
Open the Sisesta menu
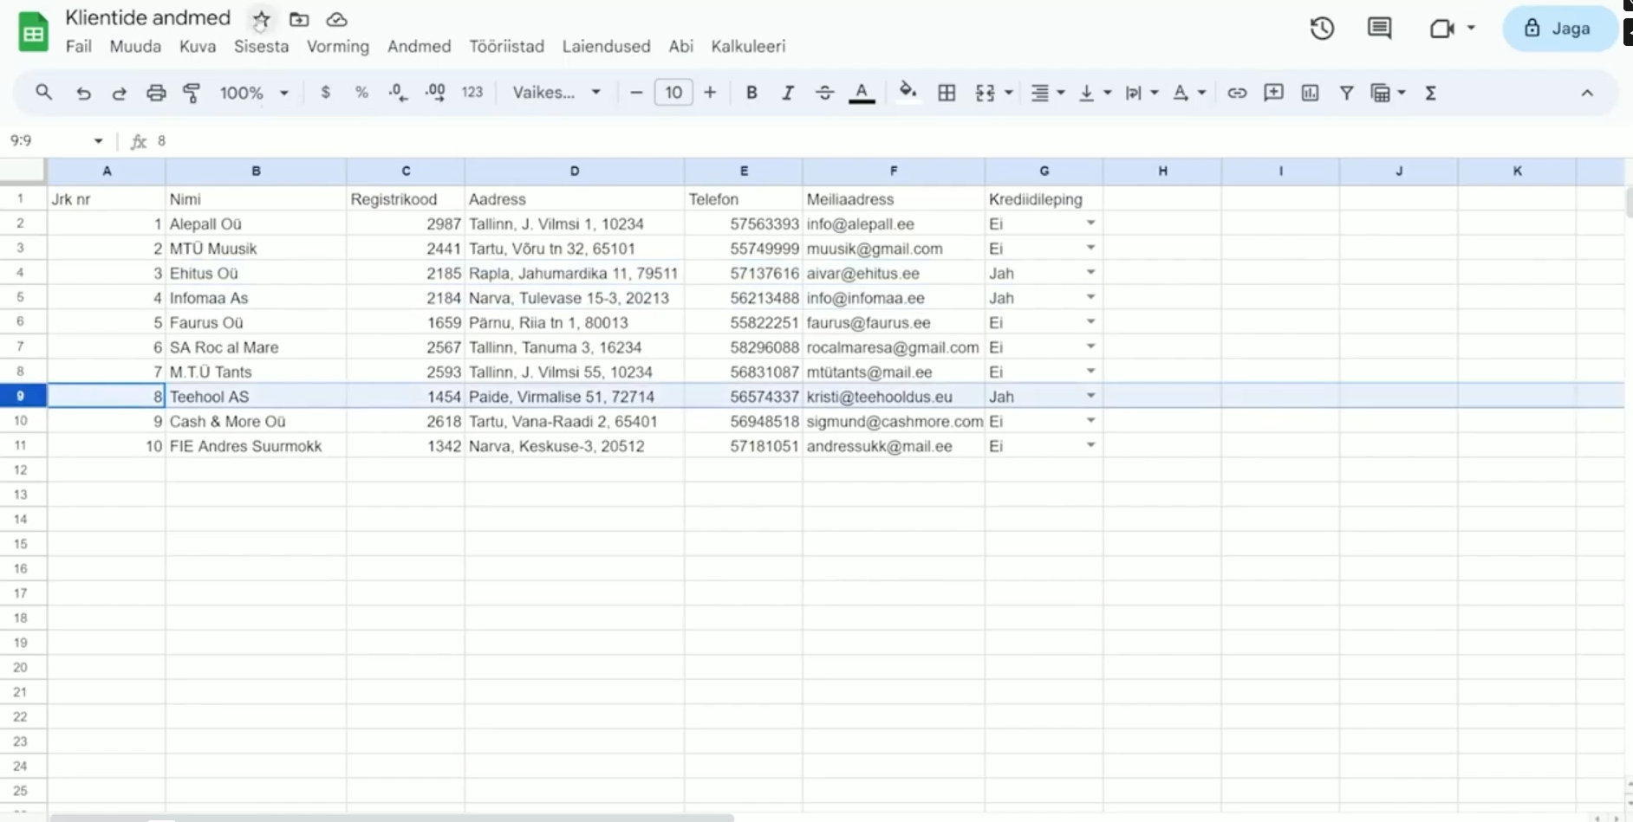[261, 47]
